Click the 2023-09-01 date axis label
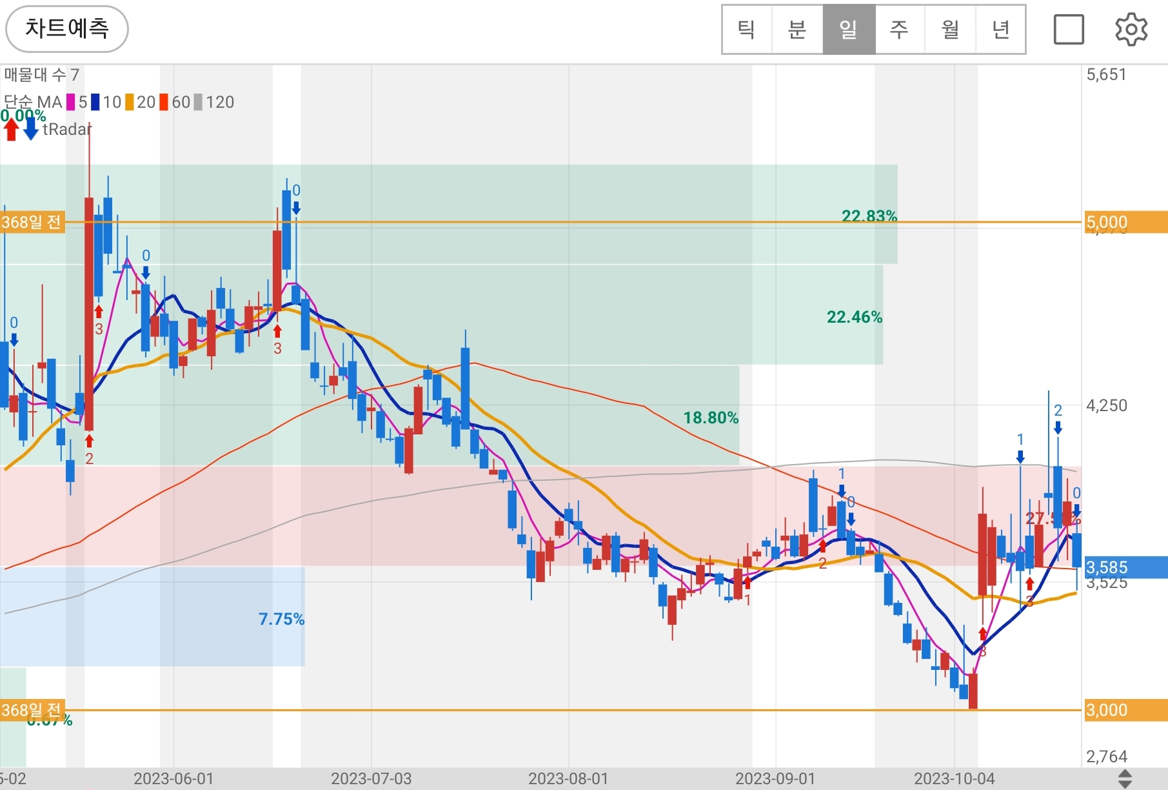This screenshot has width=1168, height=790. 775,778
